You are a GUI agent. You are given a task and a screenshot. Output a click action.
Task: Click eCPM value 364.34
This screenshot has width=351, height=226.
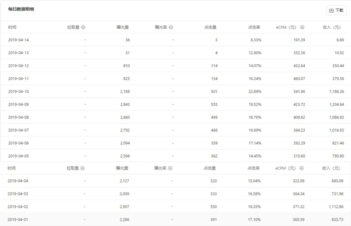pos(298,194)
